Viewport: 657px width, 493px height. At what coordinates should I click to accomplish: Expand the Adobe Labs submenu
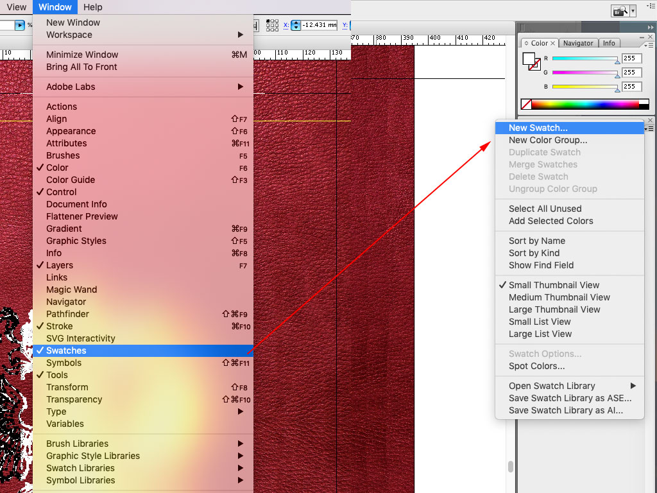pyautogui.click(x=143, y=87)
